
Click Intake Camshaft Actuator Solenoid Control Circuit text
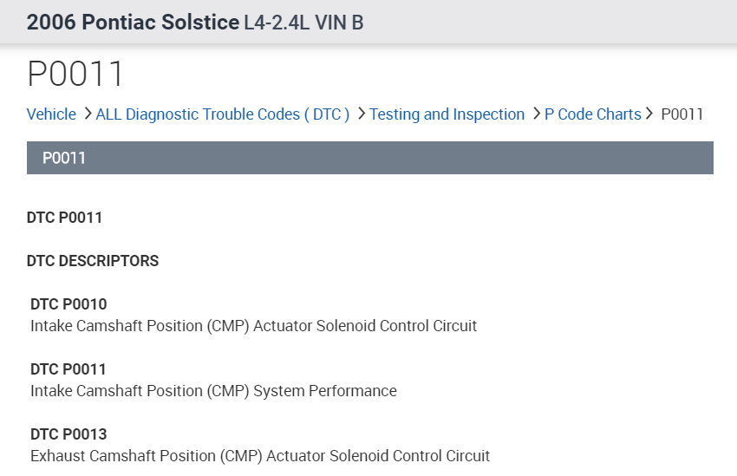coord(253,326)
